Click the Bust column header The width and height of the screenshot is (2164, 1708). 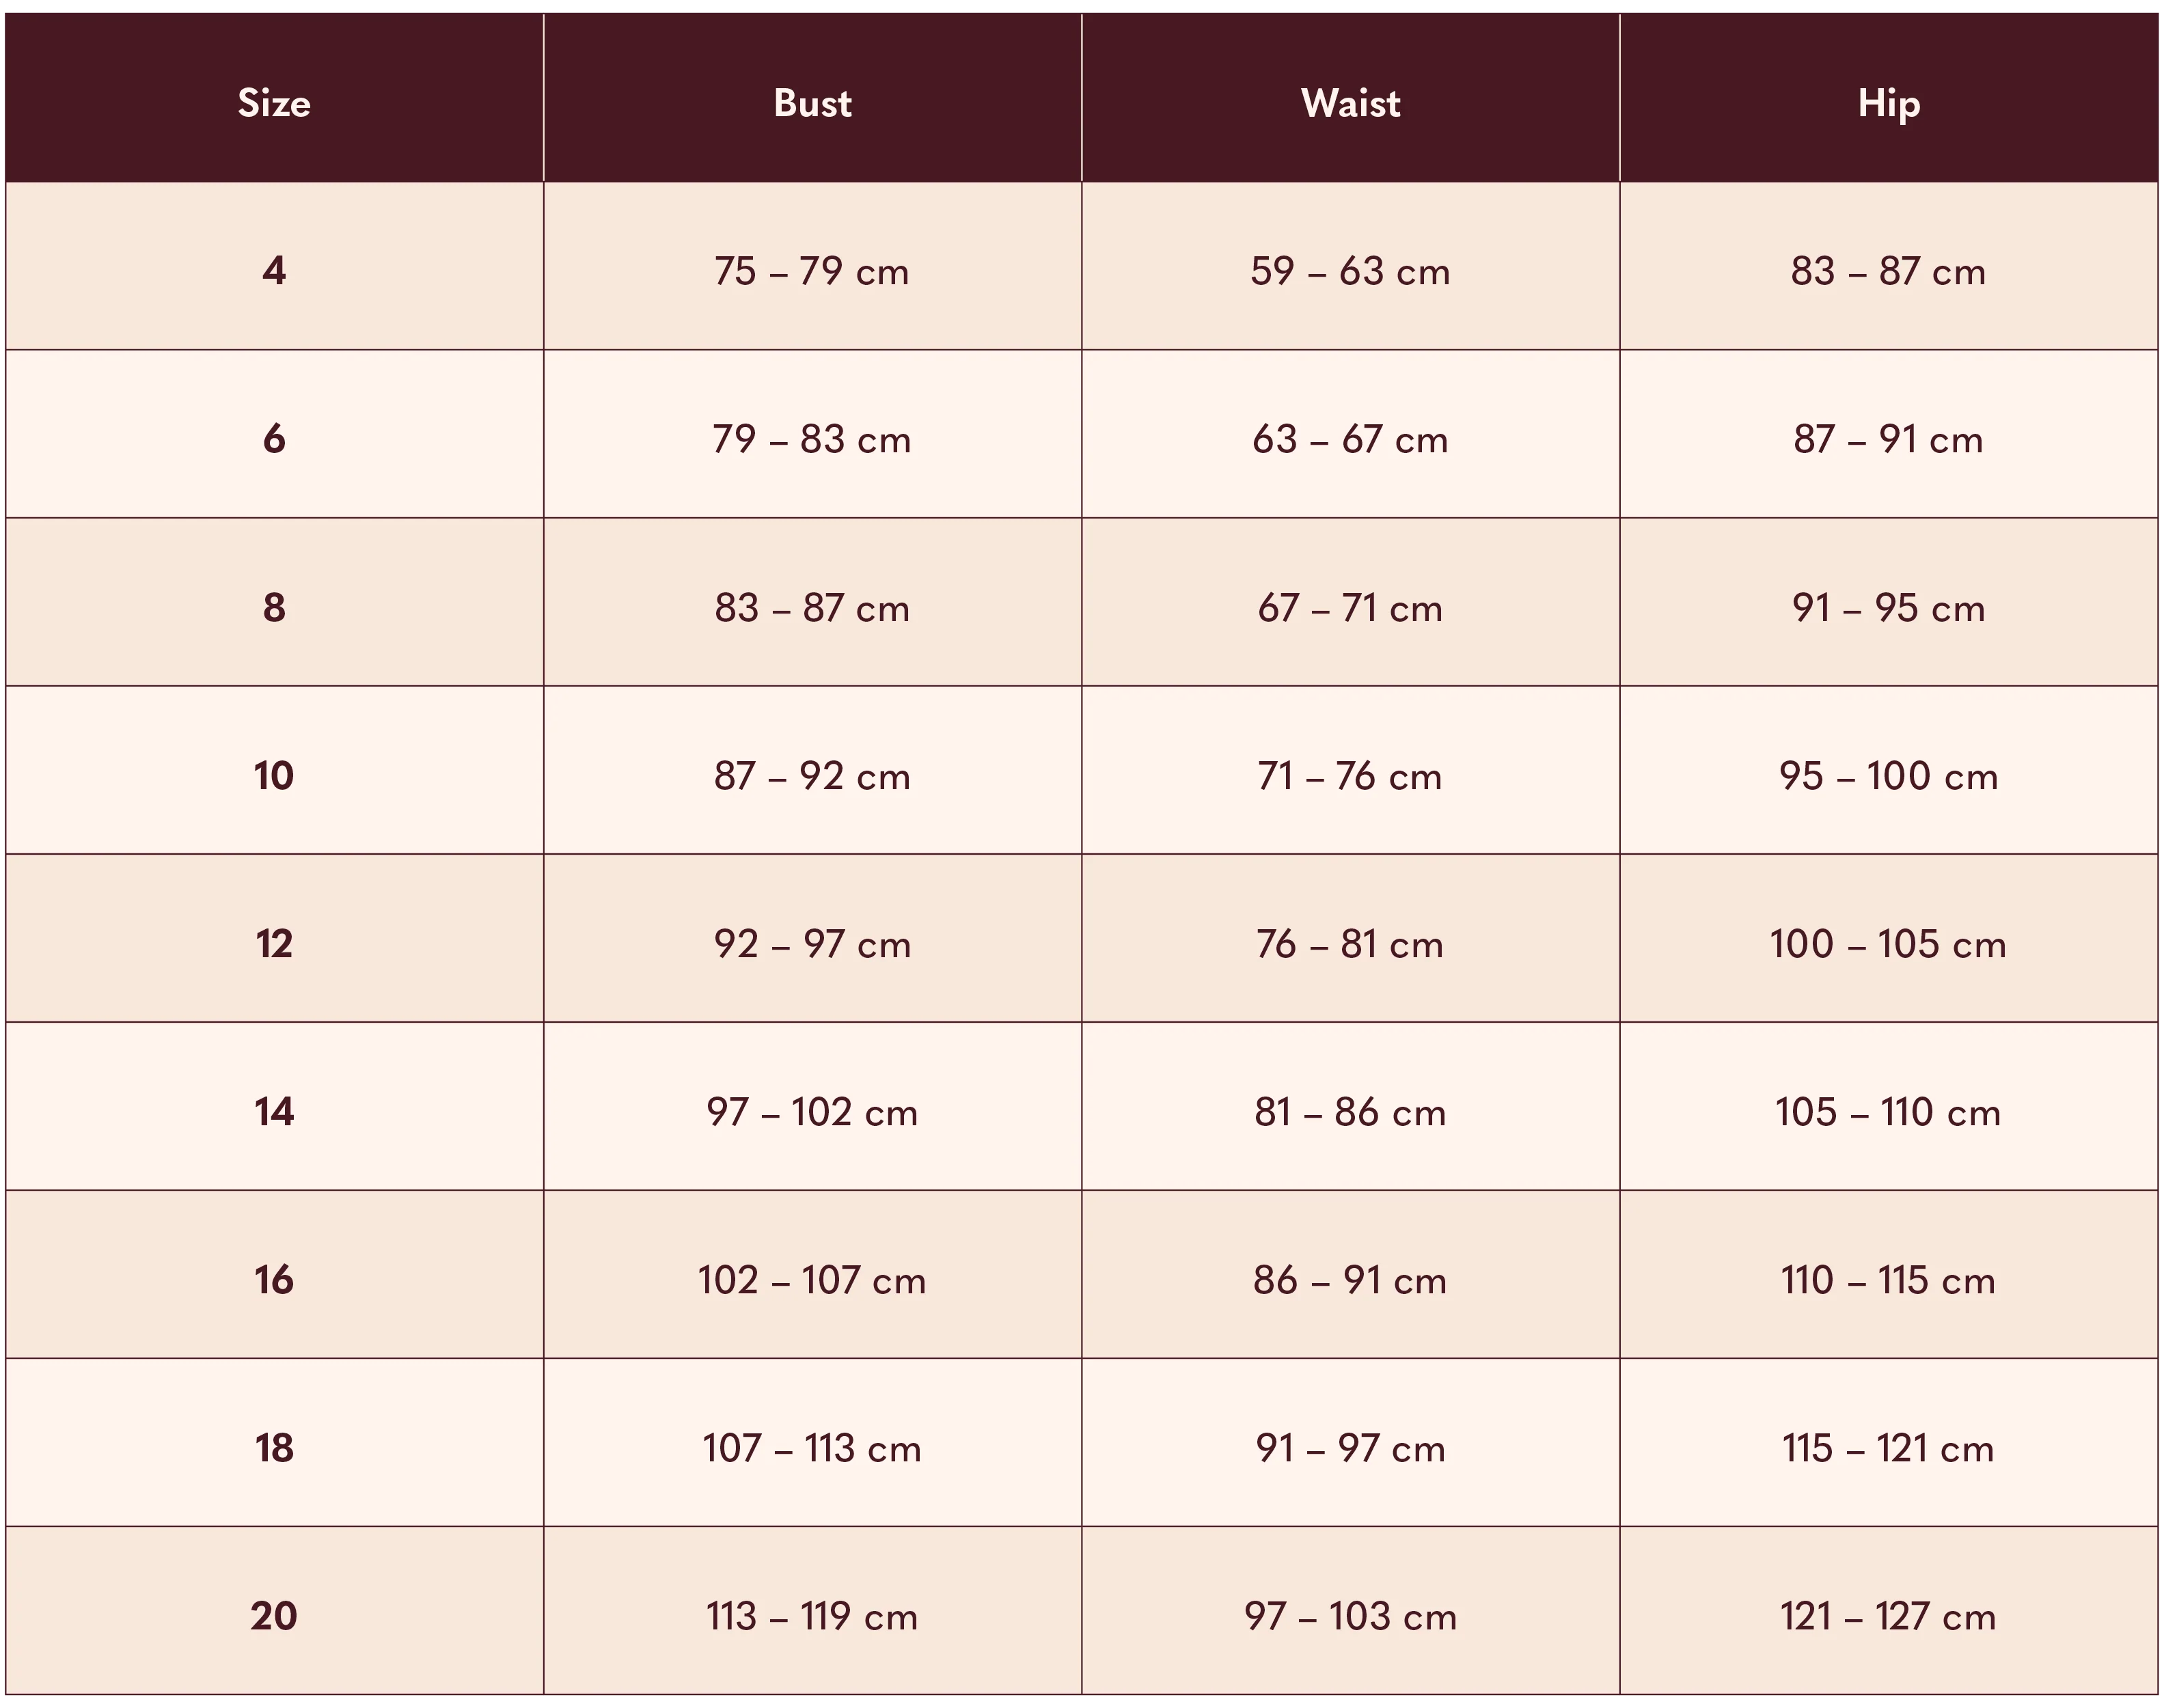coord(812,103)
